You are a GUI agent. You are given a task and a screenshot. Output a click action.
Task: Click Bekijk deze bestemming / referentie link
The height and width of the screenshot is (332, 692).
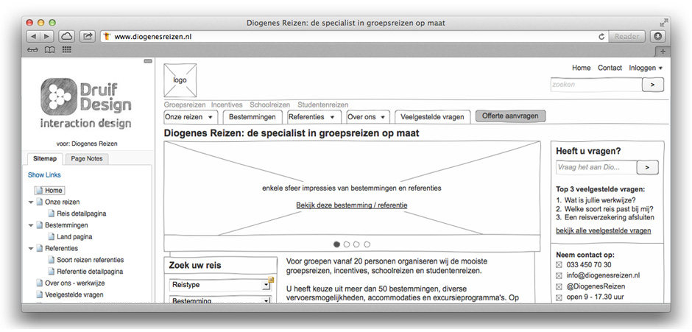[352, 205]
